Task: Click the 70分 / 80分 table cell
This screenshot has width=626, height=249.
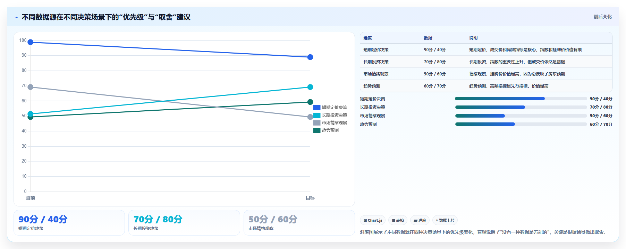Action: 435,62
